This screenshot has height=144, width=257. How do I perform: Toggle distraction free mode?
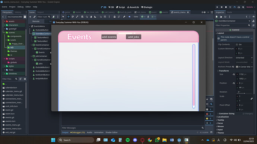[x=212, y=12]
